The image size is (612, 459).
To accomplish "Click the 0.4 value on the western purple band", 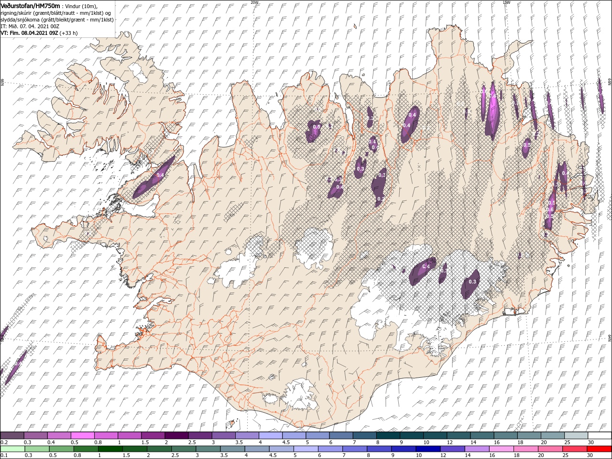I will 160,175.
